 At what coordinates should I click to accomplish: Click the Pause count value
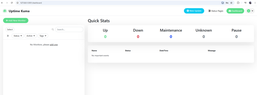[x=236, y=37]
